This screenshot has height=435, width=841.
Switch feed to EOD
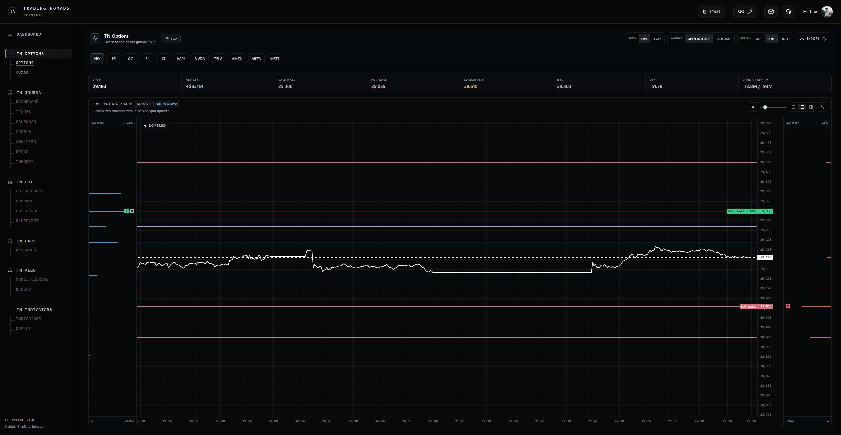coord(657,39)
